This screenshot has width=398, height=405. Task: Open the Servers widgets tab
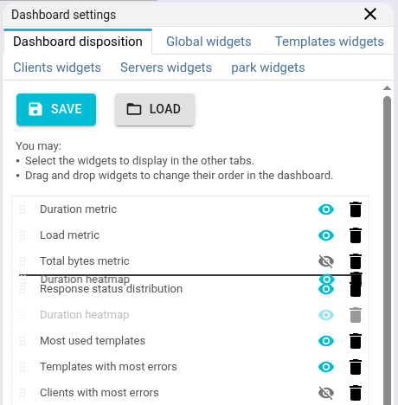coord(166,67)
